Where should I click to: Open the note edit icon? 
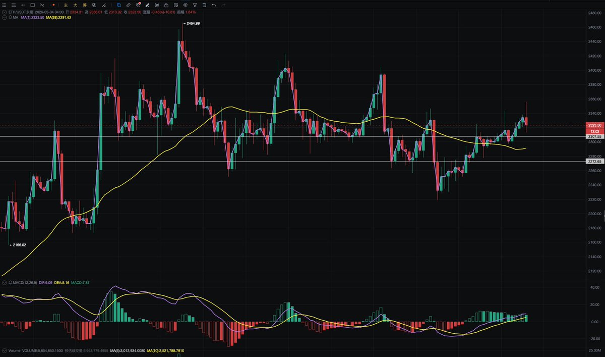pyautogui.click(x=175, y=5)
